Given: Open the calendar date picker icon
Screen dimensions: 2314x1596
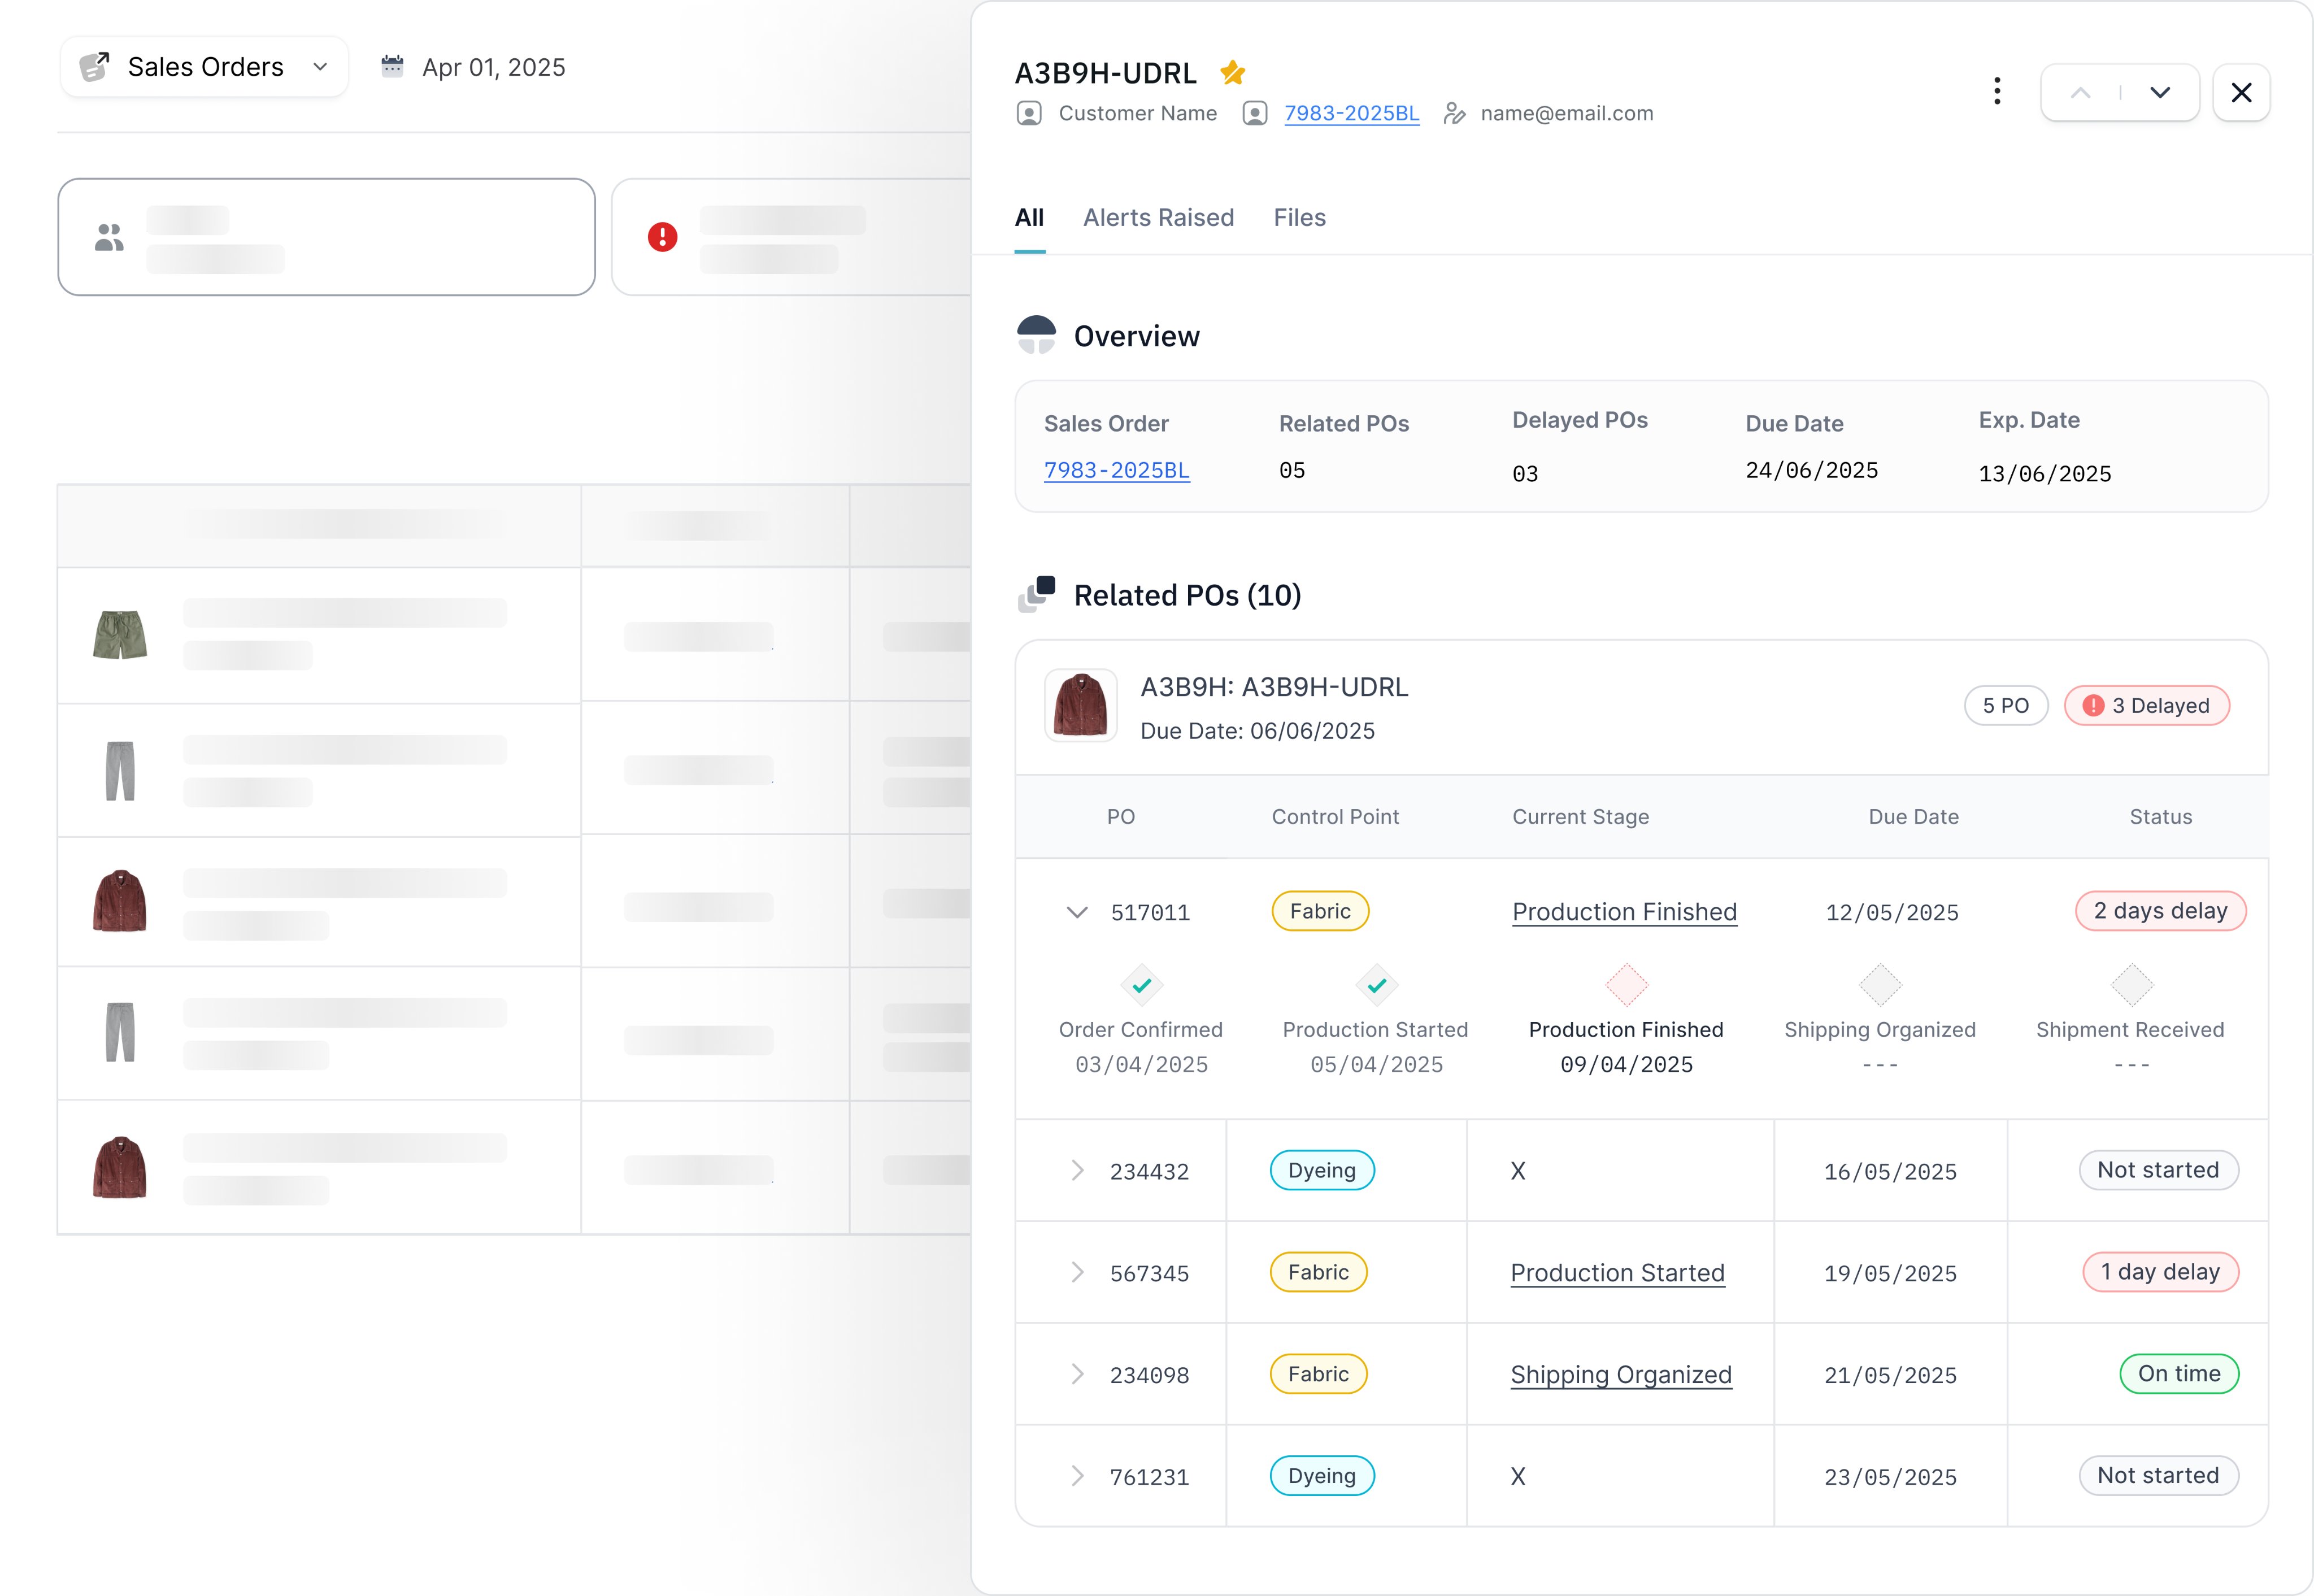Looking at the screenshot, I should pyautogui.click(x=392, y=66).
